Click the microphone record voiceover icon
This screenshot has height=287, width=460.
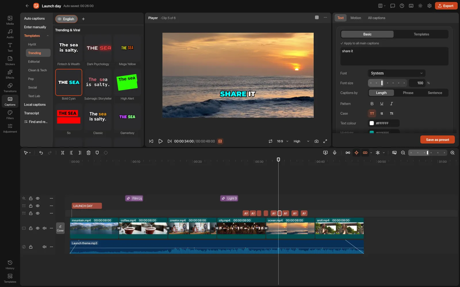(x=335, y=153)
